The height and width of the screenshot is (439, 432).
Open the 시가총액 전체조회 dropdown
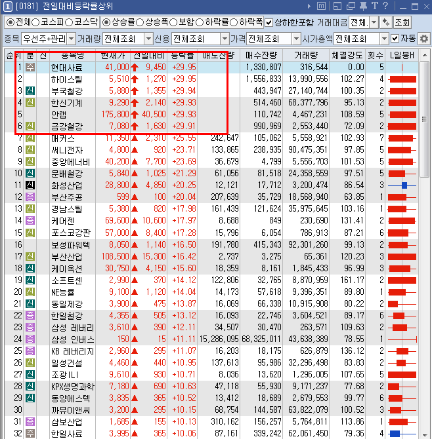[384, 39]
